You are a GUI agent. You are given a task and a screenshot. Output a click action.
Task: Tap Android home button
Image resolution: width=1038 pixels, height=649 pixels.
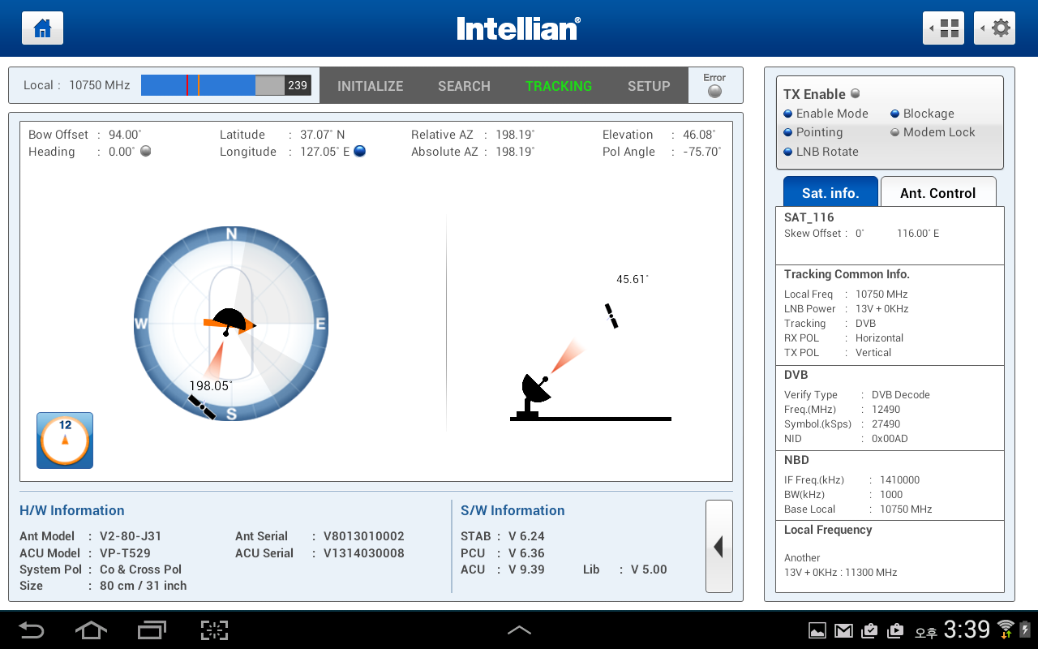click(x=91, y=630)
